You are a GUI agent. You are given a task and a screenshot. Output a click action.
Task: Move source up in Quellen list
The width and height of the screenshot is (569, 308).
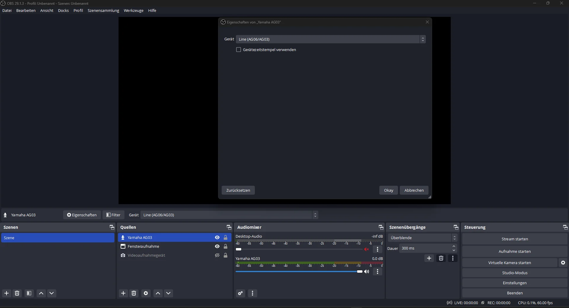(x=158, y=293)
